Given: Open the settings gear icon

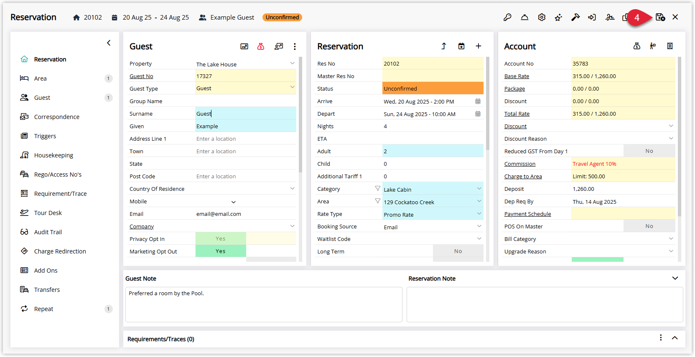Looking at the screenshot, I should coord(542,17).
